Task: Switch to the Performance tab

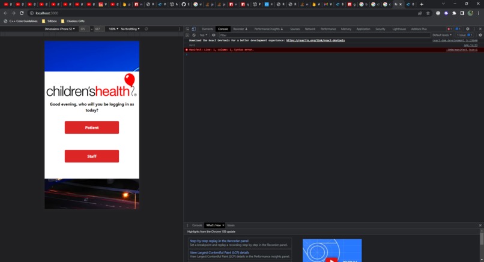Action: pos(328,29)
